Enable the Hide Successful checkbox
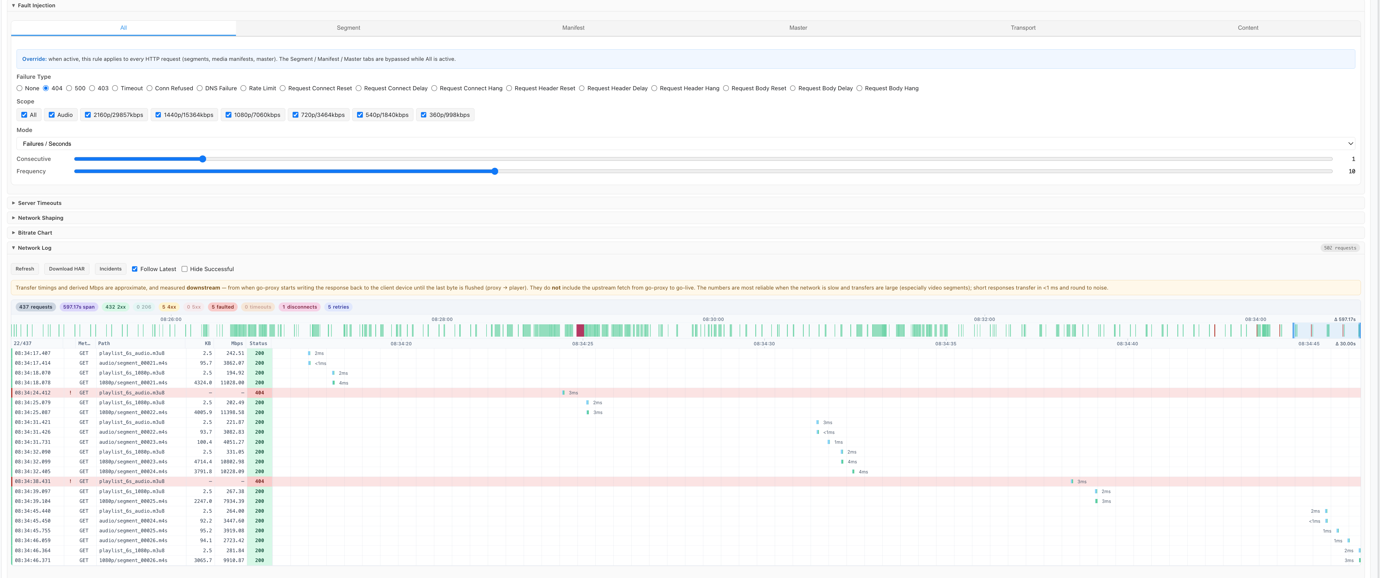The image size is (1380, 578). click(184, 269)
